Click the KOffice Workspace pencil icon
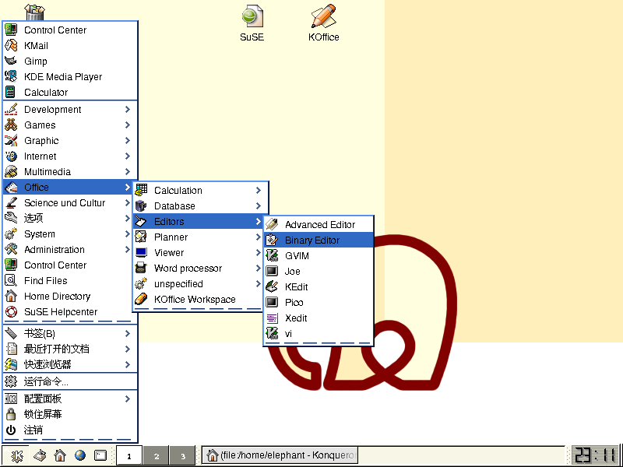This screenshot has height=467, width=623. point(141,299)
